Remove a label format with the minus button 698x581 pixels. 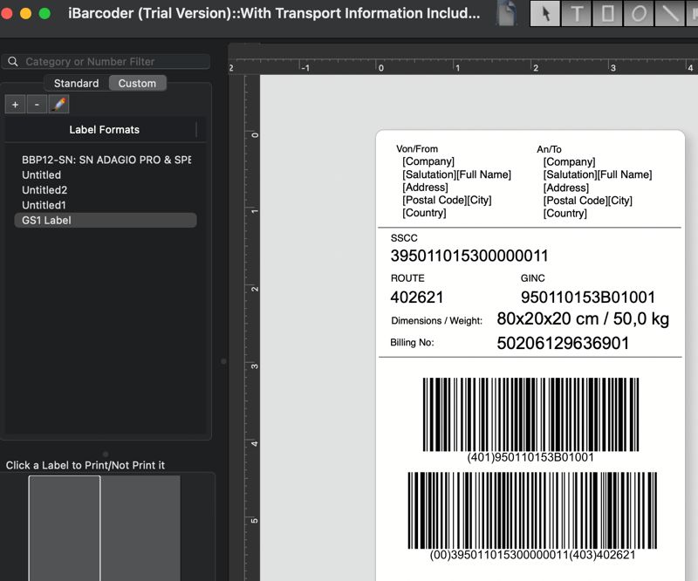36,104
